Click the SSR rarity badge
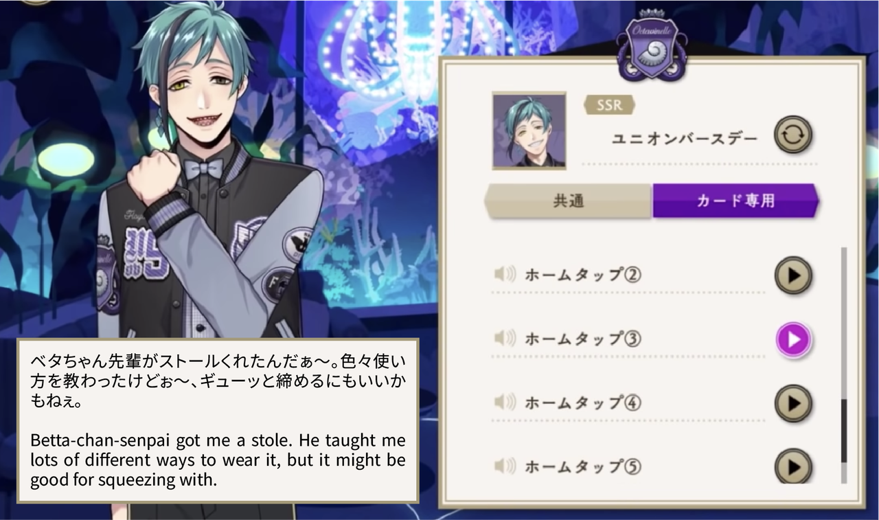The width and height of the screenshot is (879, 520). [x=608, y=104]
